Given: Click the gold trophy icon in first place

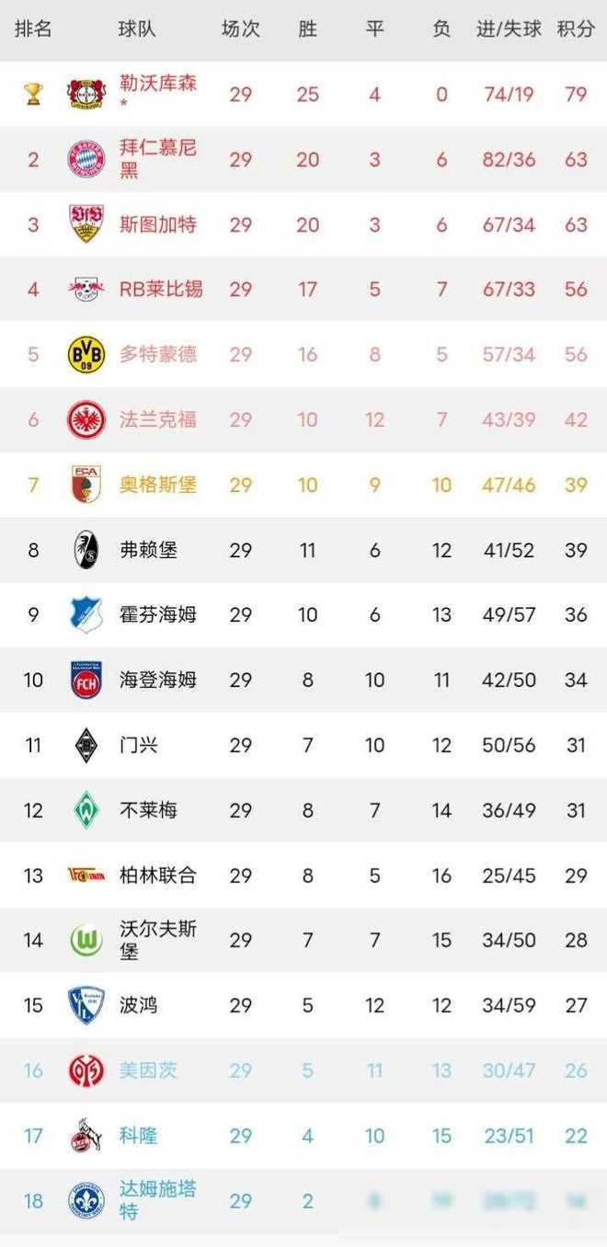Looking at the screenshot, I should [34, 94].
